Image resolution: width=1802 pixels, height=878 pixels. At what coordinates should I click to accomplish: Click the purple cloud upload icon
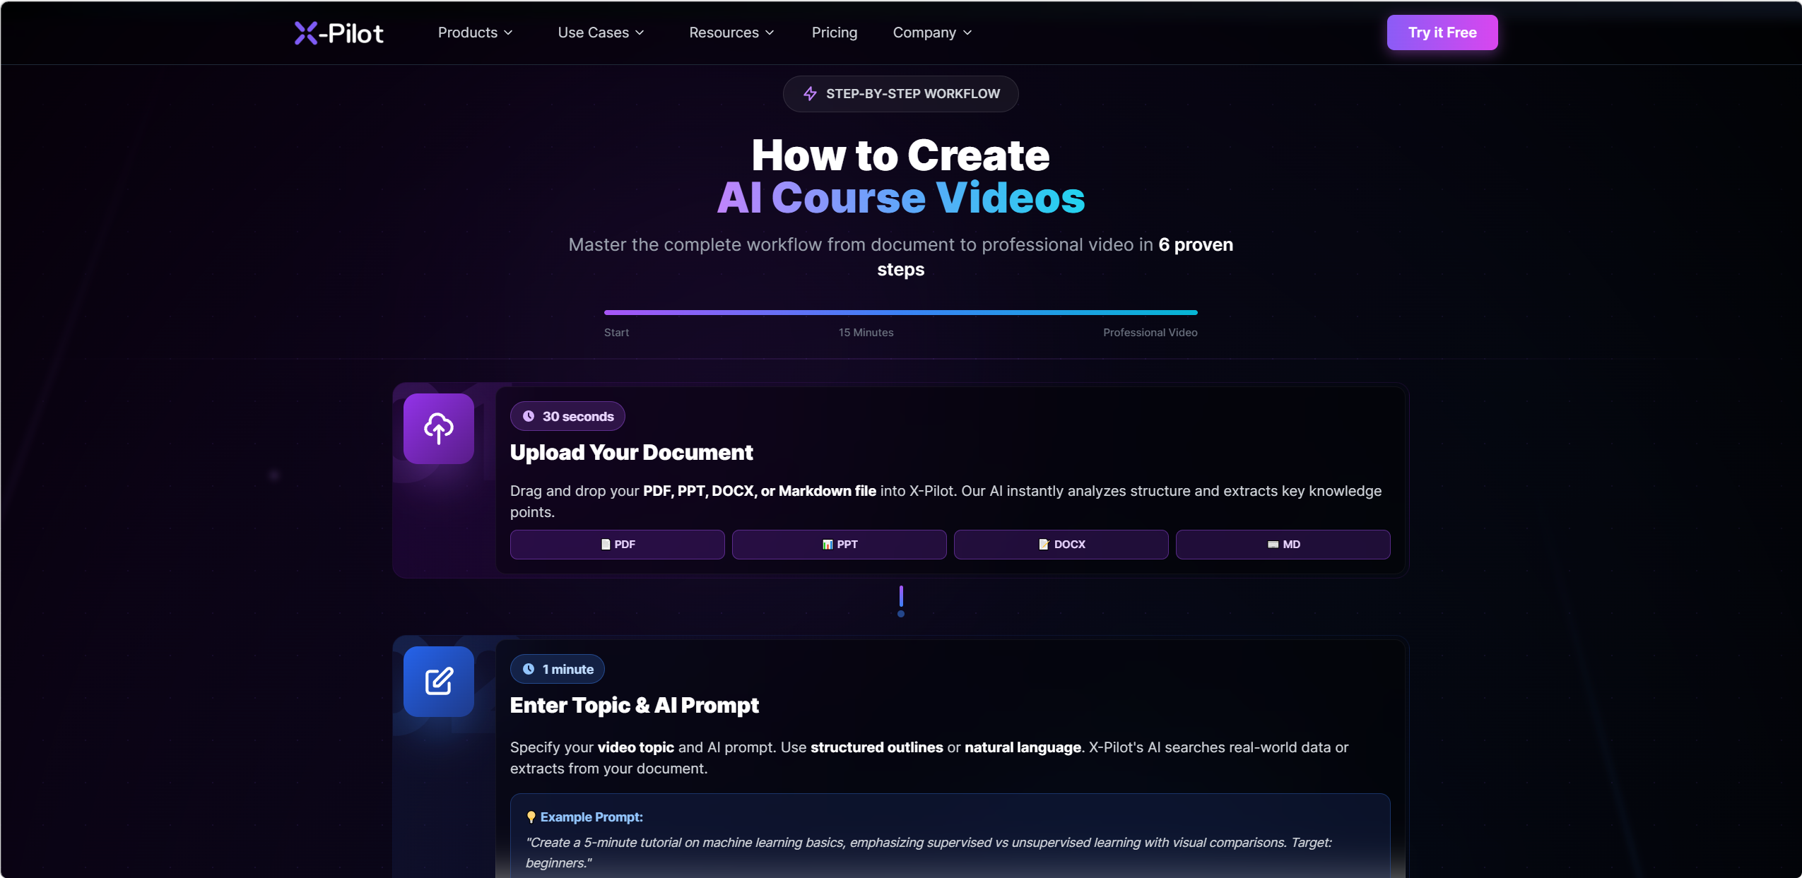coord(438,428)
